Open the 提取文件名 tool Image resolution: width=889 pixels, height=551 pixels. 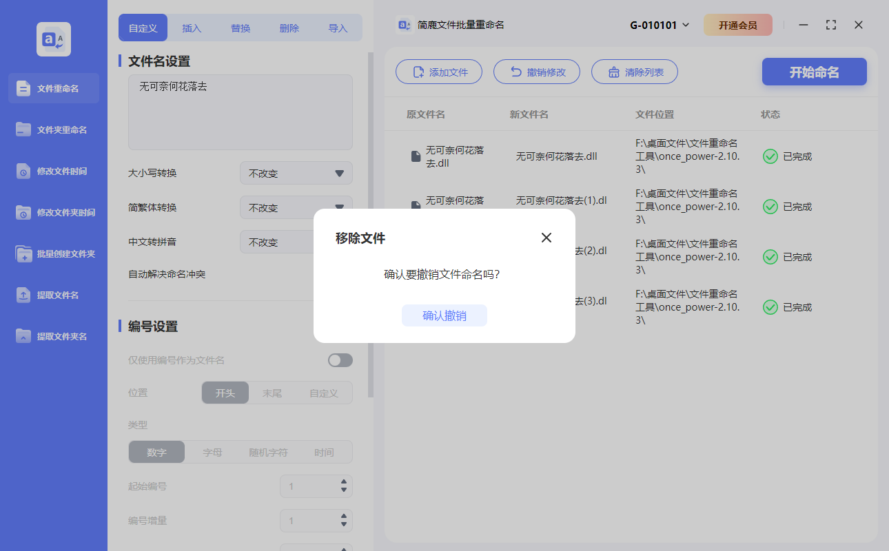pos(53,295)
